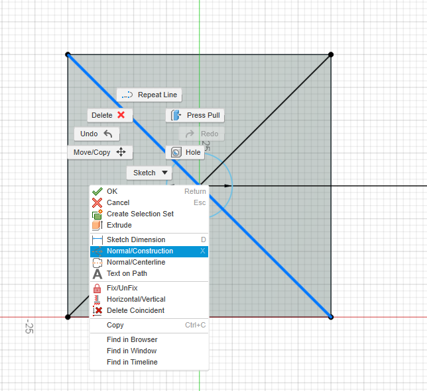The image size is (427, 391).
Task: Click the greyed-out Redo button
Action: pos(202,134)
